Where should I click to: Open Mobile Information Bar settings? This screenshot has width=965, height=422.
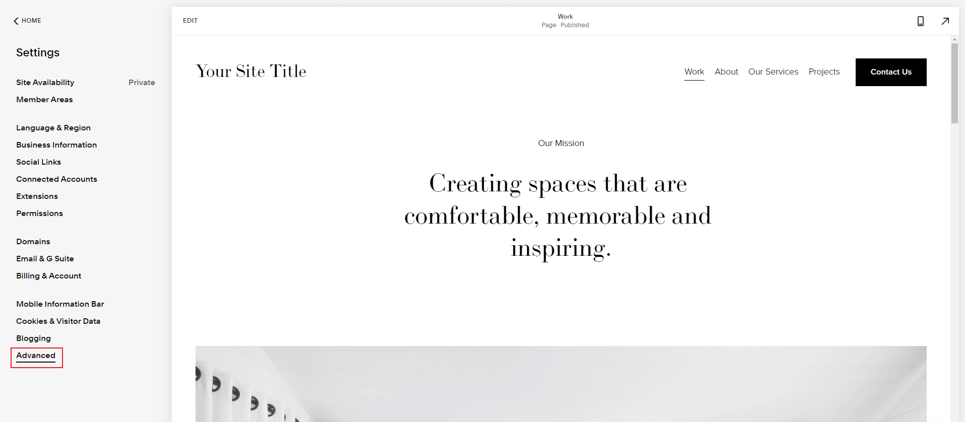tap(60, 304)
